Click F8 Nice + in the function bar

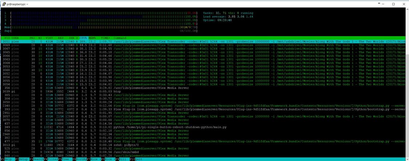[108, 159]
